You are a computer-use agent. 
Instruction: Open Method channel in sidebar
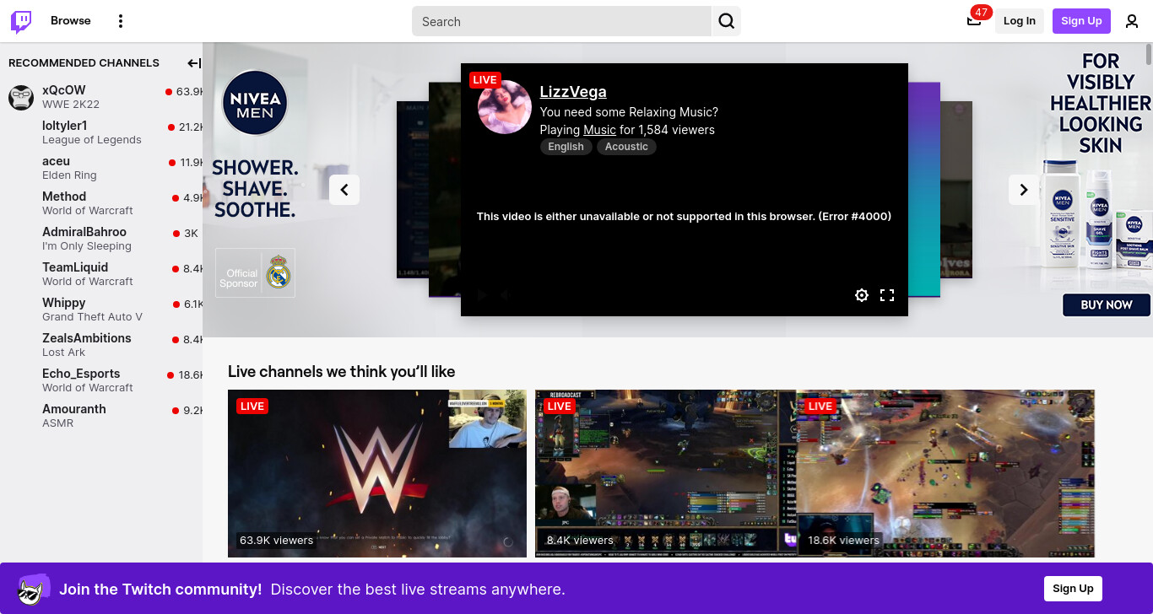pyautogui.click(x=101, y=203)
